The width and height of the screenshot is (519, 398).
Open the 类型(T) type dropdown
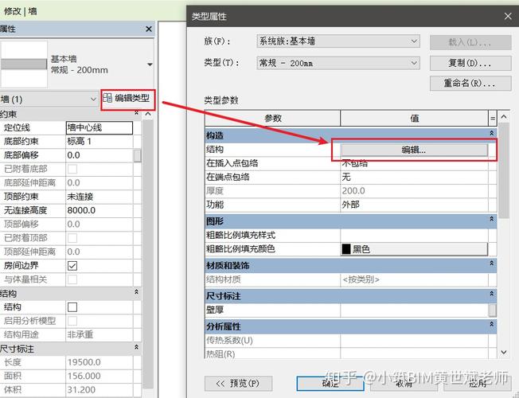[x=338, y=63]
